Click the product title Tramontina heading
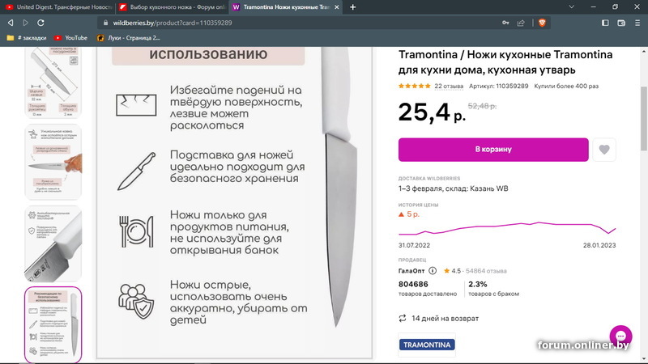The image size is (648, 364). (505, 62)
